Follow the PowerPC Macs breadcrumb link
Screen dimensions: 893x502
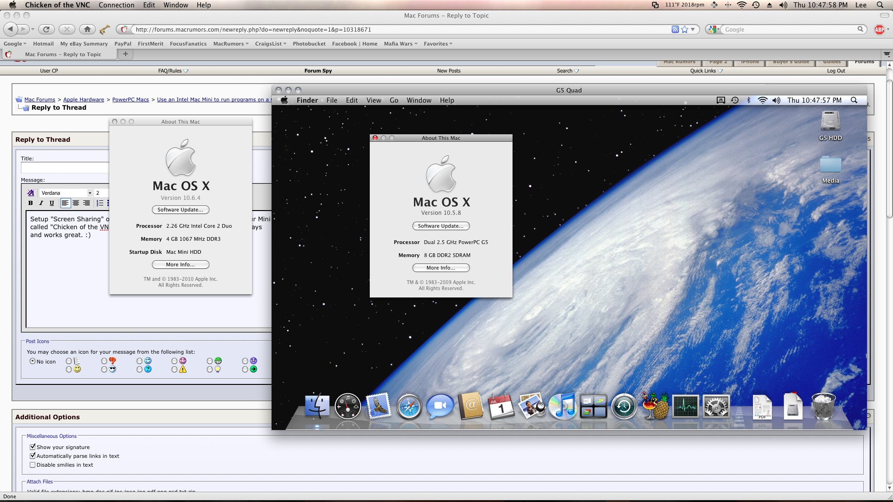[x=131, y=99]
